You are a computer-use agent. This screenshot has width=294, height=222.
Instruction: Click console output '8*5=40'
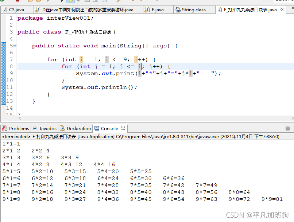[x=141, y=192]
